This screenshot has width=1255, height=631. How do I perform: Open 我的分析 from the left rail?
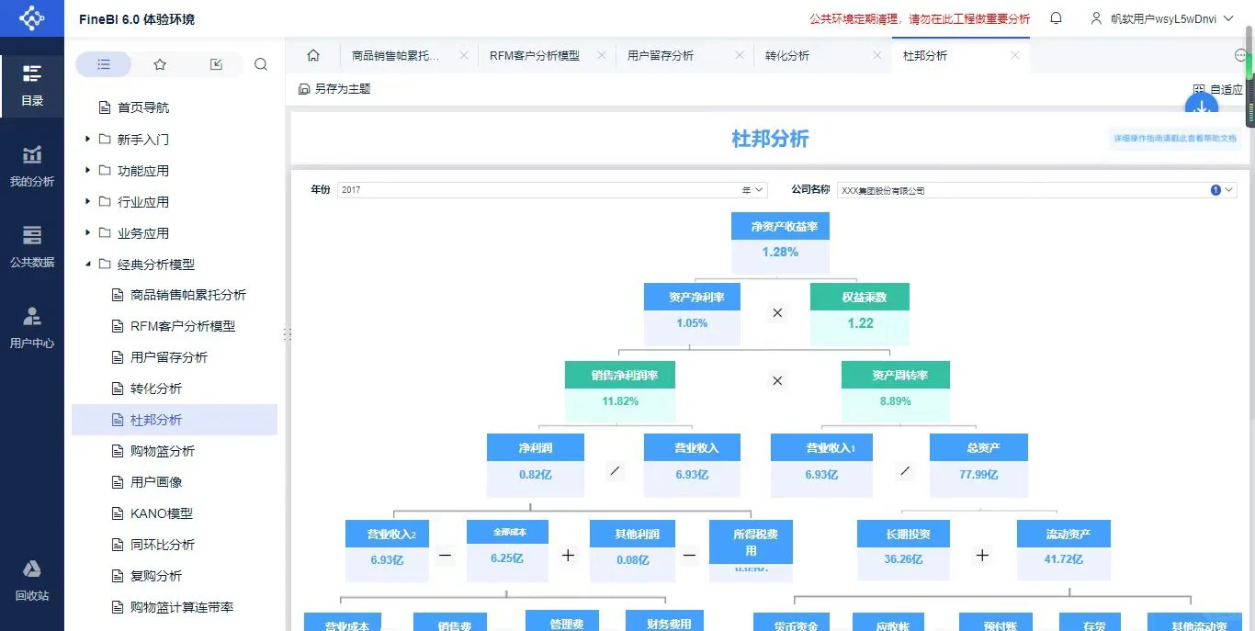32,166
